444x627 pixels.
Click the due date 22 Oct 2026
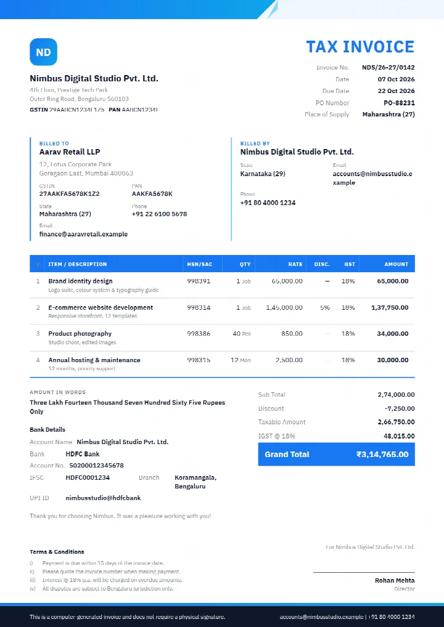point(396,91)
